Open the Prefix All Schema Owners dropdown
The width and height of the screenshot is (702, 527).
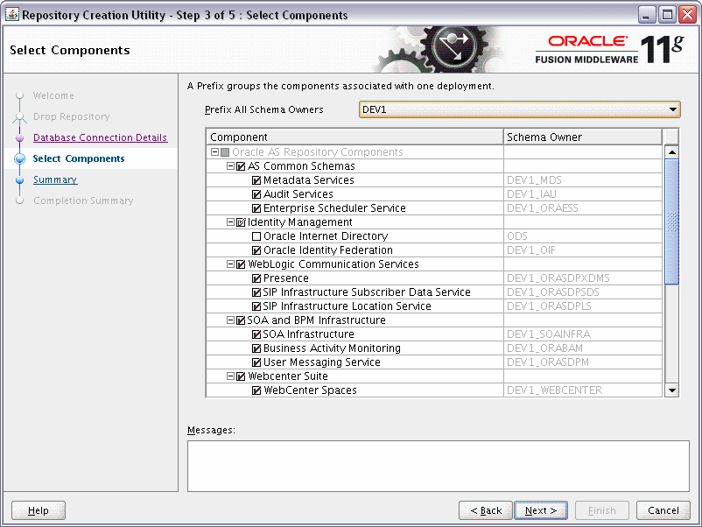click(672, 109)
